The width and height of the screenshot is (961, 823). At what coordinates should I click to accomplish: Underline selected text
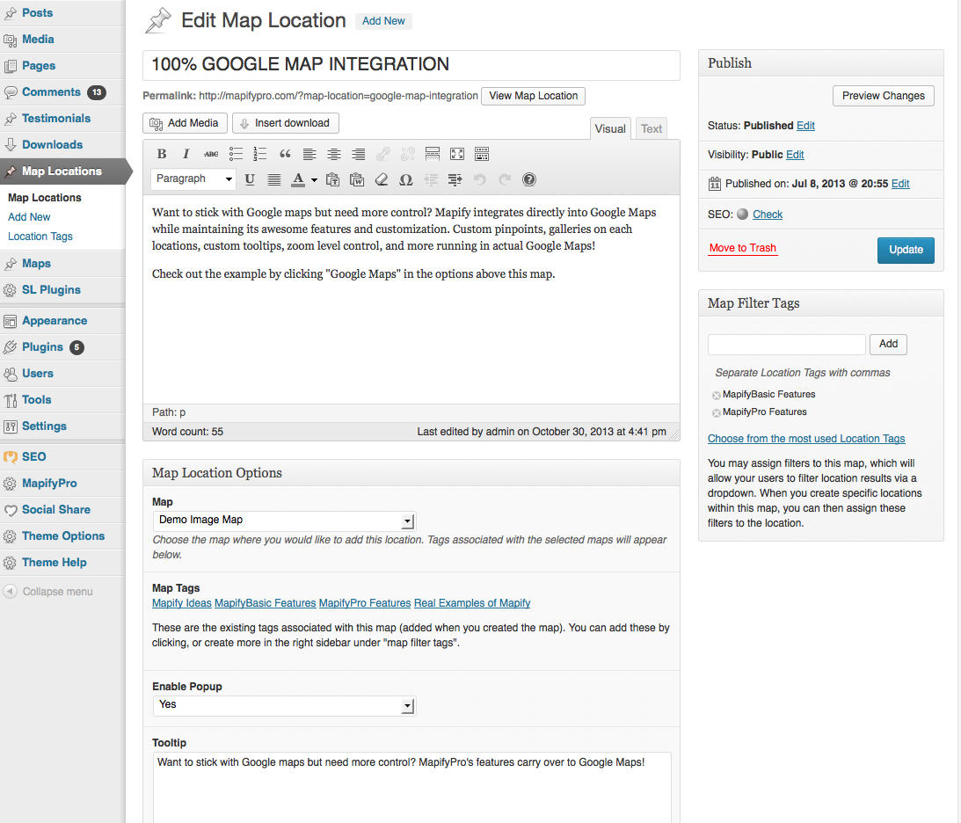click(250, 179)
